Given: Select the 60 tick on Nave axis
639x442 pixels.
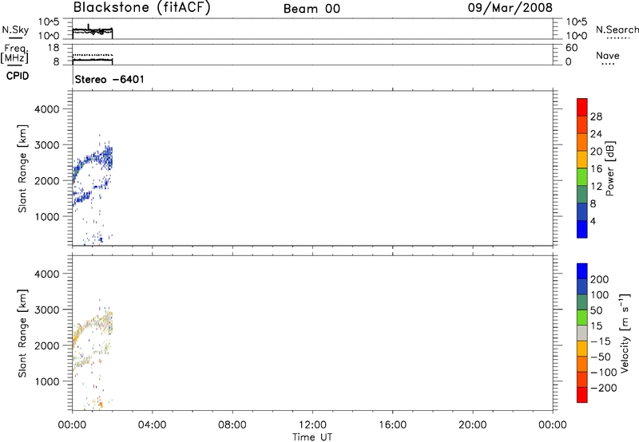Looking at the screenshot, I should click(x=571, y=48).
